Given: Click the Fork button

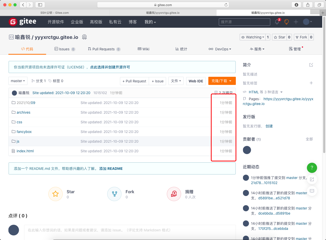Looking at the screenshot, I should tap(301, 37).
